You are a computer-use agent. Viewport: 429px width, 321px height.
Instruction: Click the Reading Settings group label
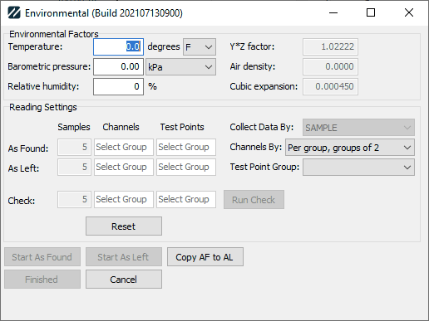[x=43, y=107]
